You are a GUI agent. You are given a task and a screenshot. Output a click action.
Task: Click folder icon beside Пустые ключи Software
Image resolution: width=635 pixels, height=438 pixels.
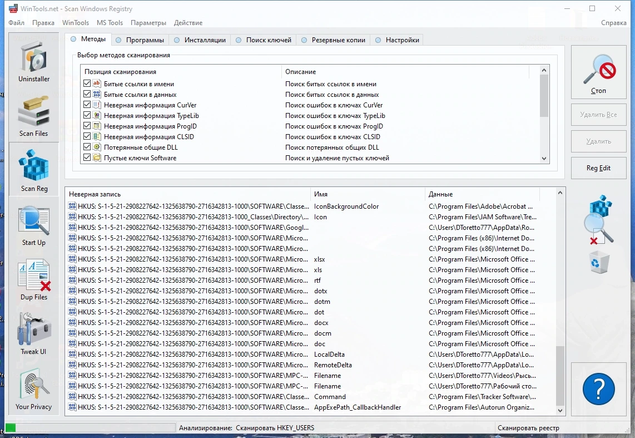(97, 157)
